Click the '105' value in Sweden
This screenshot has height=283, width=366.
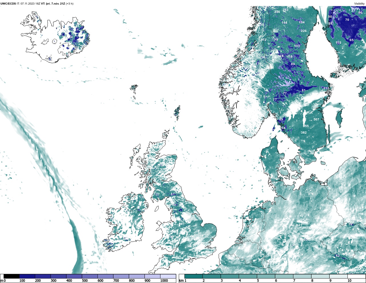pos(297,46)
